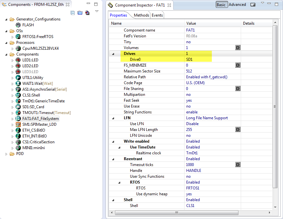
Task: Switch to the Events tab
Action: [157, 15]
